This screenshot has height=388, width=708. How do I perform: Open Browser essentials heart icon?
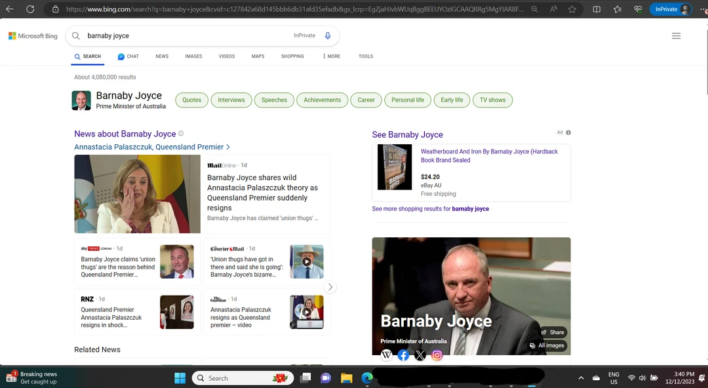(x=638, y=10)
